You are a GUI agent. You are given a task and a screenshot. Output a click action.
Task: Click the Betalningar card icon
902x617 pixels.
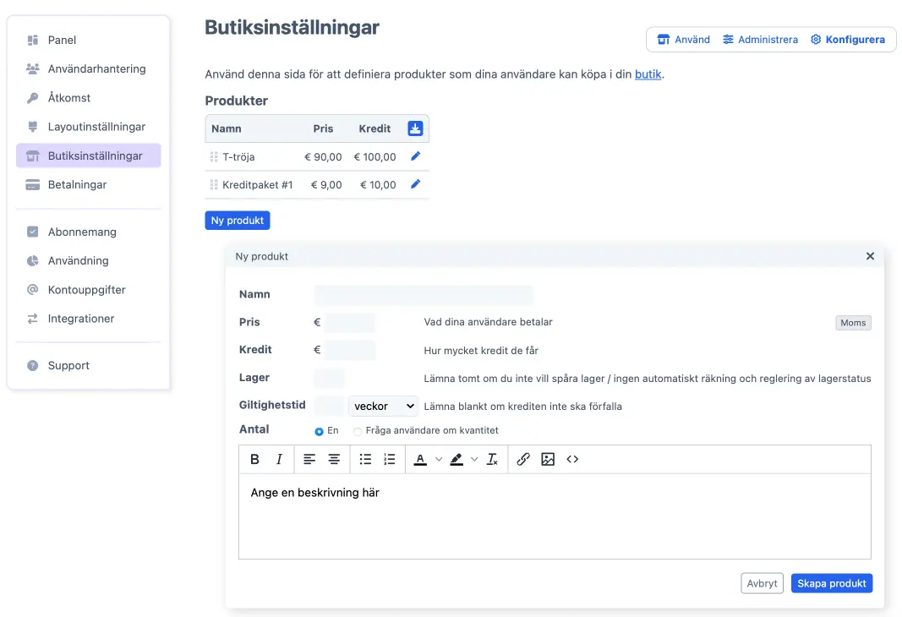coord(33,184)
